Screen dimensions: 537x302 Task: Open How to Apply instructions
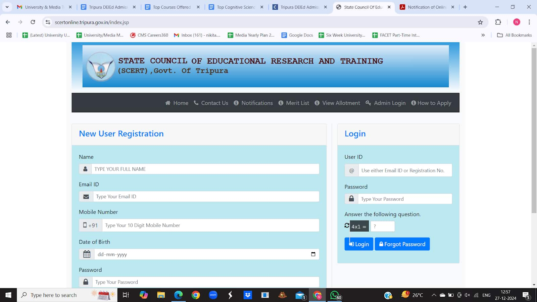431,103
